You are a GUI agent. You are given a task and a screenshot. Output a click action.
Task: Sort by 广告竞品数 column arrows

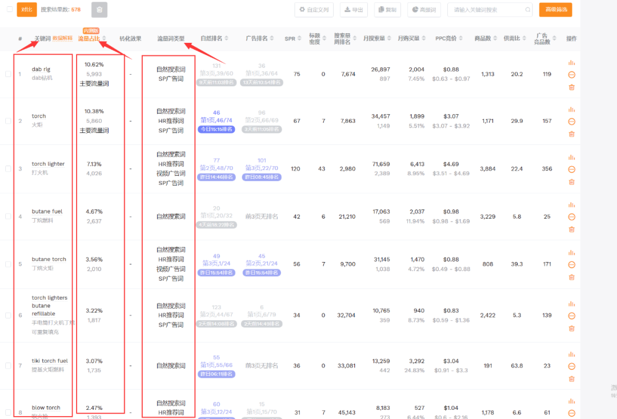point(554,38)
